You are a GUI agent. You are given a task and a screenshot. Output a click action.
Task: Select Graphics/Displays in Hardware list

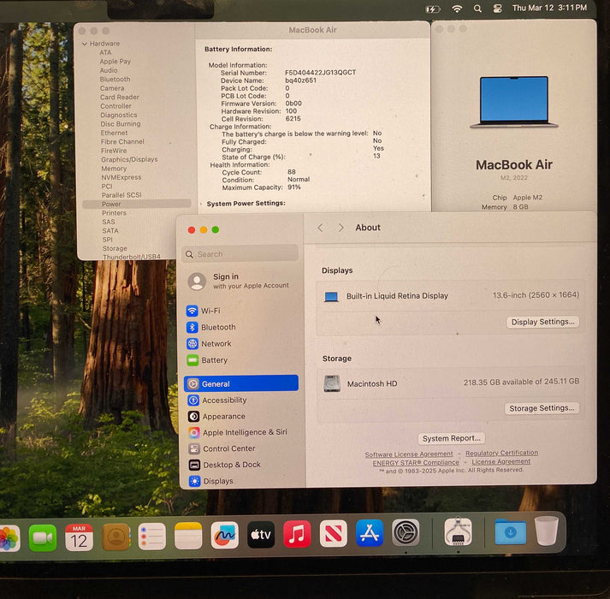pyautogui.click(x=129, y=159)
